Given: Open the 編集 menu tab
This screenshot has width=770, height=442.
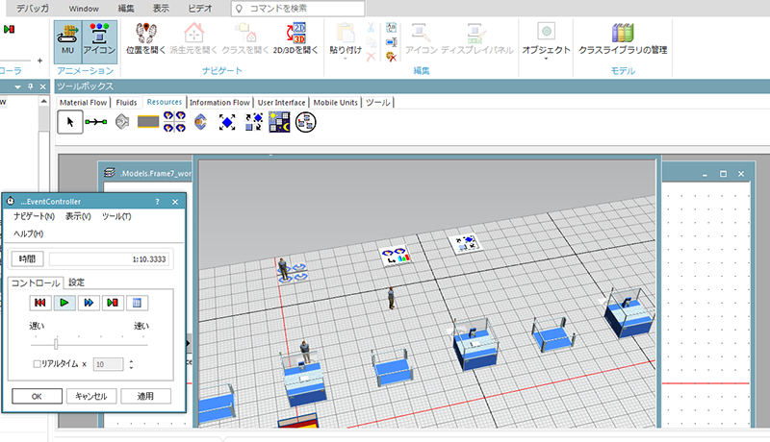Looking at the screenshot, I should click(126, 9).
